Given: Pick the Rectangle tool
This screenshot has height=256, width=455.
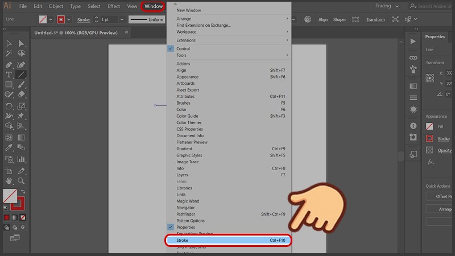Looking at the screenshot, I should pyautogui.click(x=9, y=85).
